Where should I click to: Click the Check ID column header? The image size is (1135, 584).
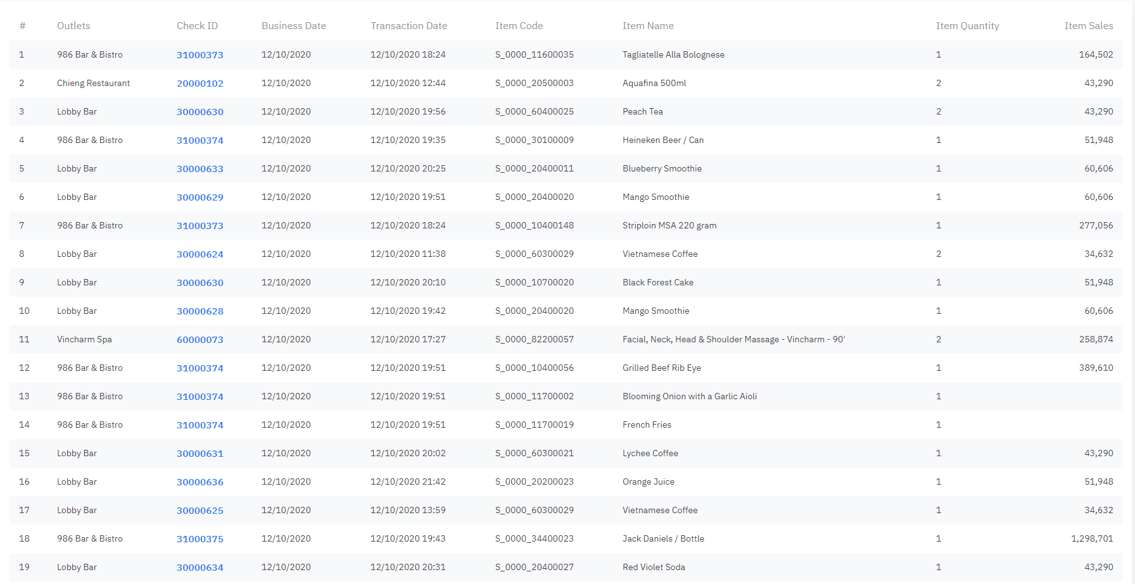tap(197, 26)
